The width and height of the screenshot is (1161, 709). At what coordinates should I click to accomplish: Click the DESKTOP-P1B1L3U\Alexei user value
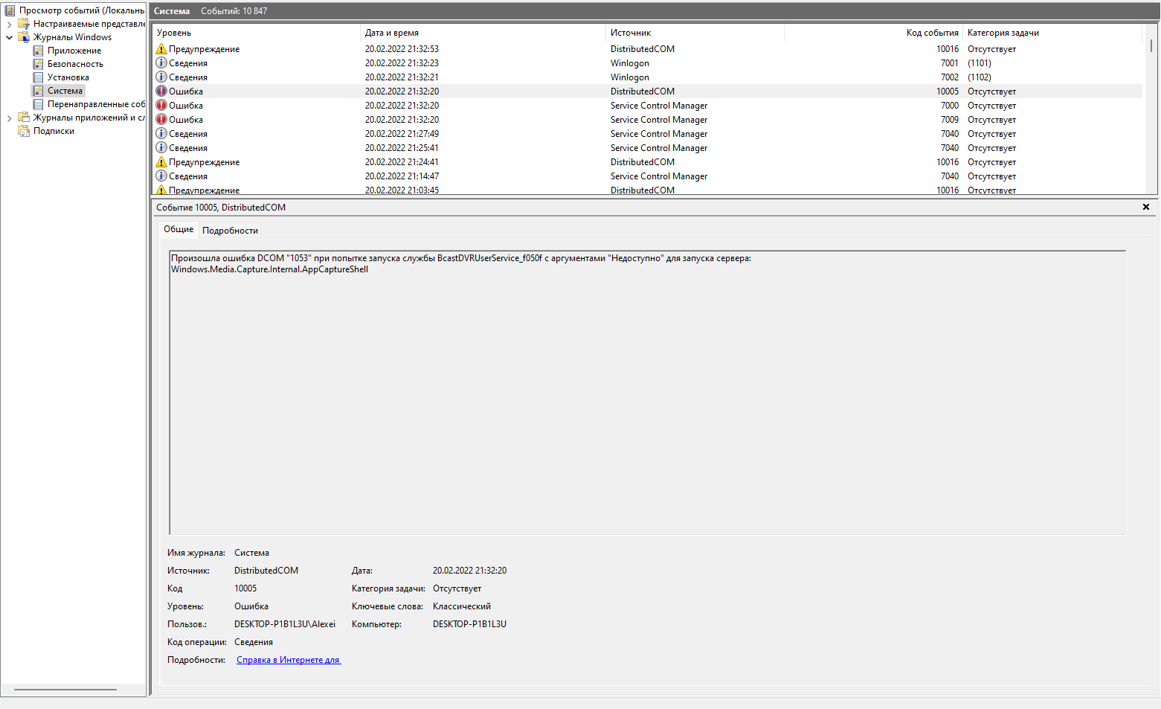[x=285, y=624]
